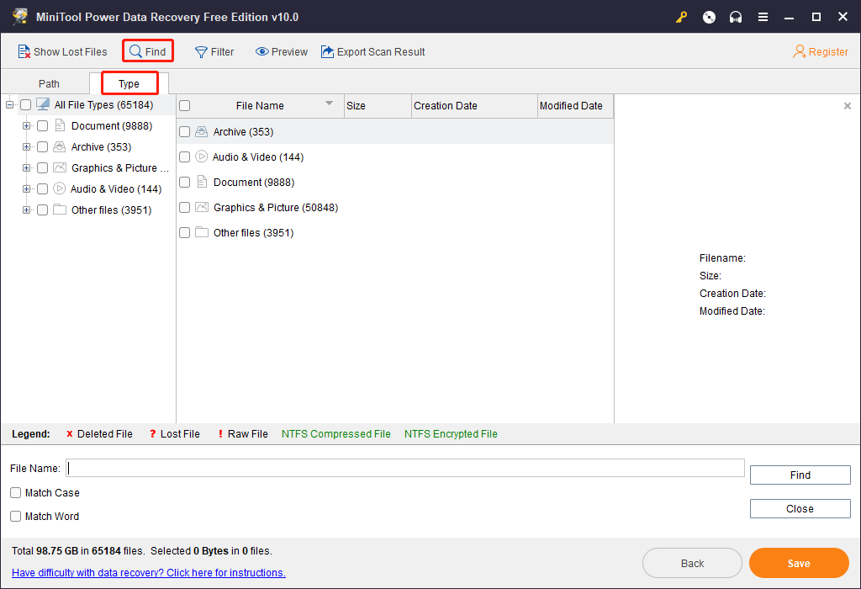
Task: Select Document (9888) in file list
Action: (x=395, y=183)
